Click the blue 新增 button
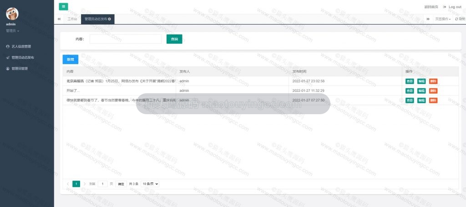Screen dimensions: 466x207 [x=71, y=60]
